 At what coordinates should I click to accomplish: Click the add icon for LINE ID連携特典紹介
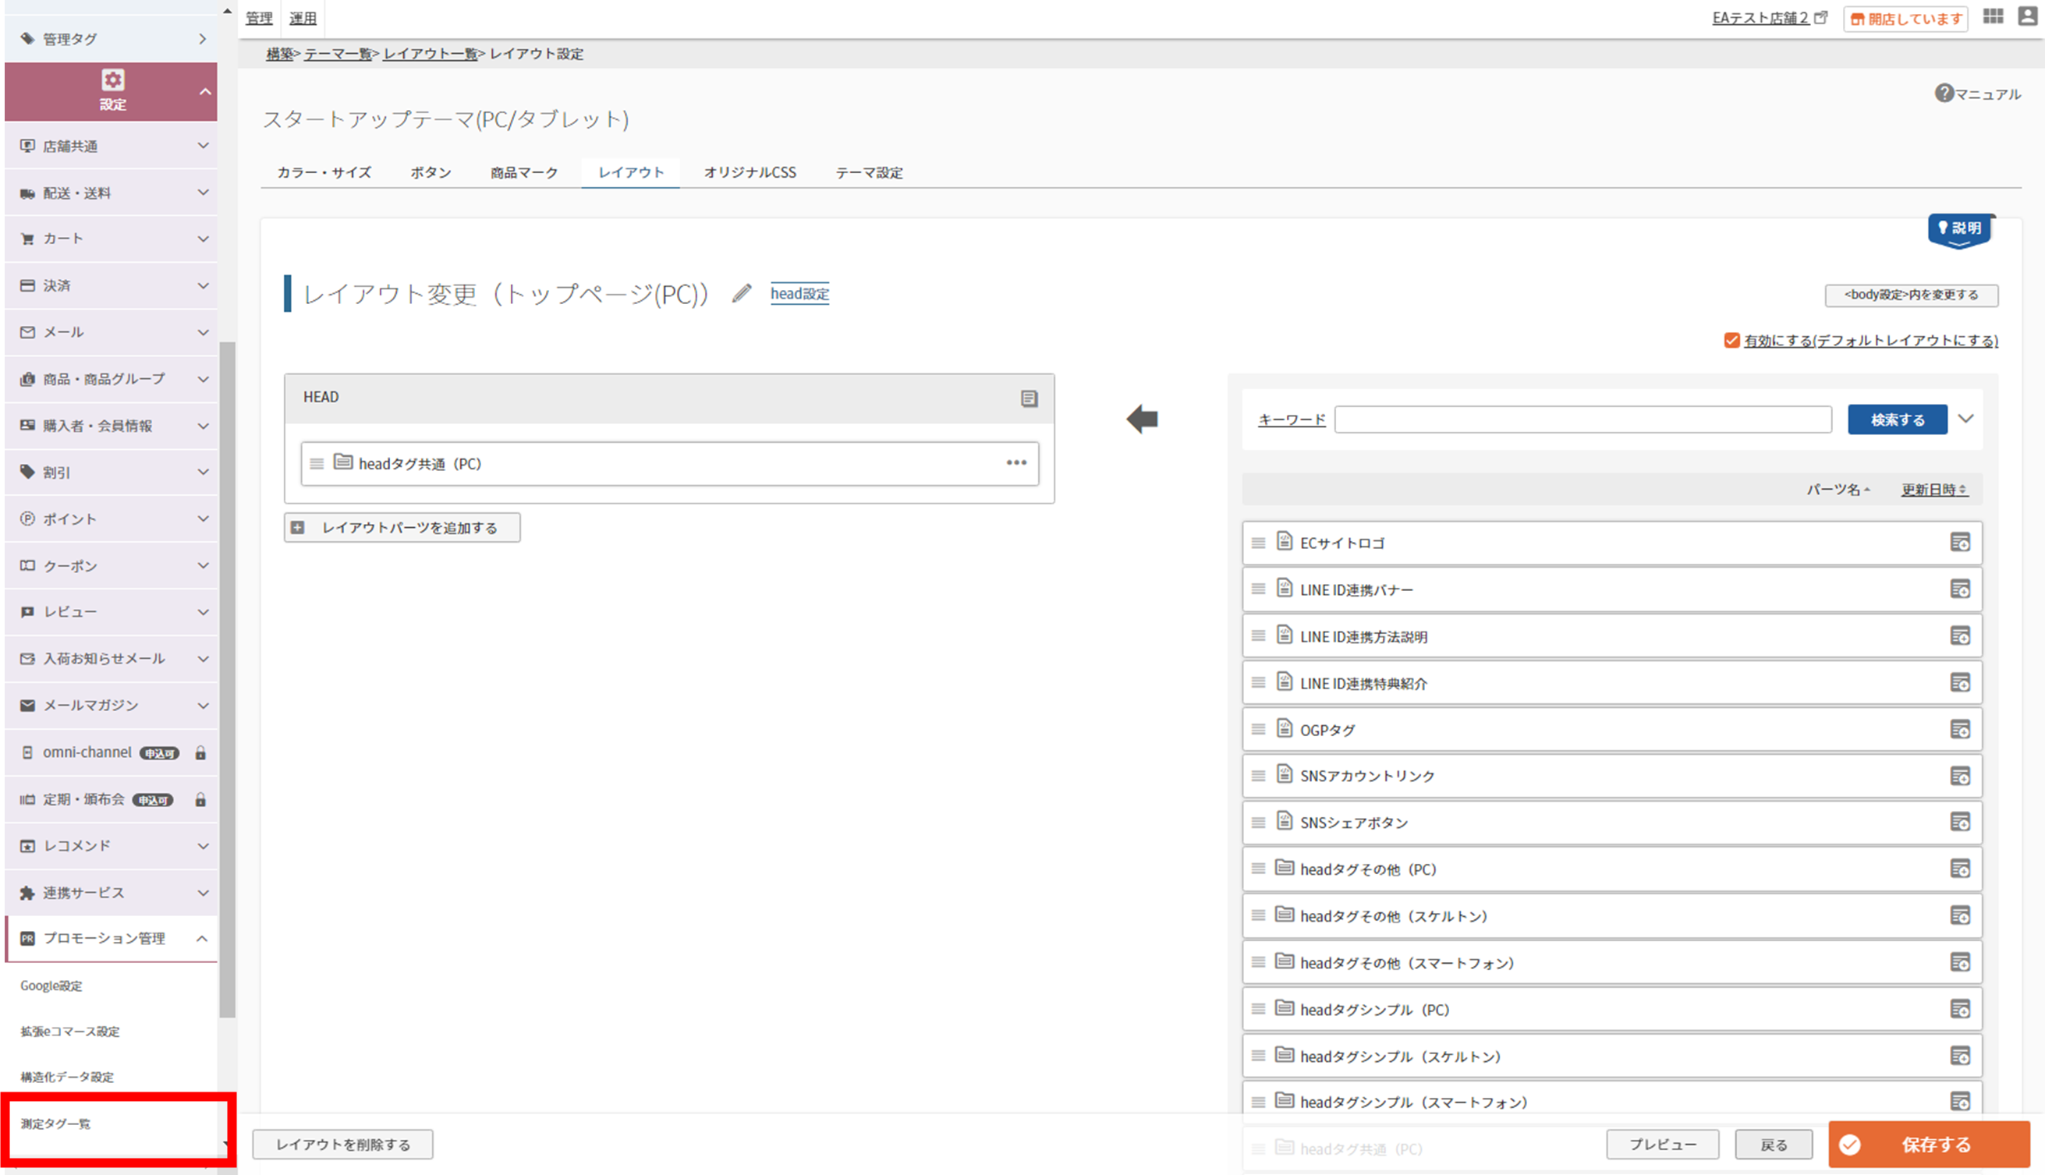pyautogui.click(x=1959, y=683)
